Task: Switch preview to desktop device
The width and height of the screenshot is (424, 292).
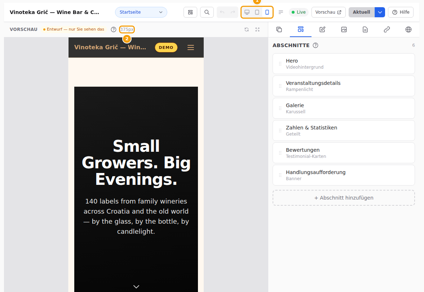Action: pyautogui.click(x=247, y=12)
